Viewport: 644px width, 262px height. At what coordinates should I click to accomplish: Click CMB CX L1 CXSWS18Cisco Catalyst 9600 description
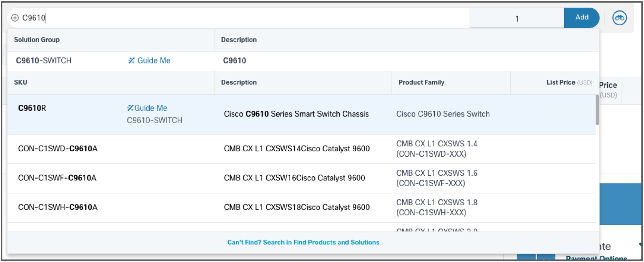tap(297, 207)
